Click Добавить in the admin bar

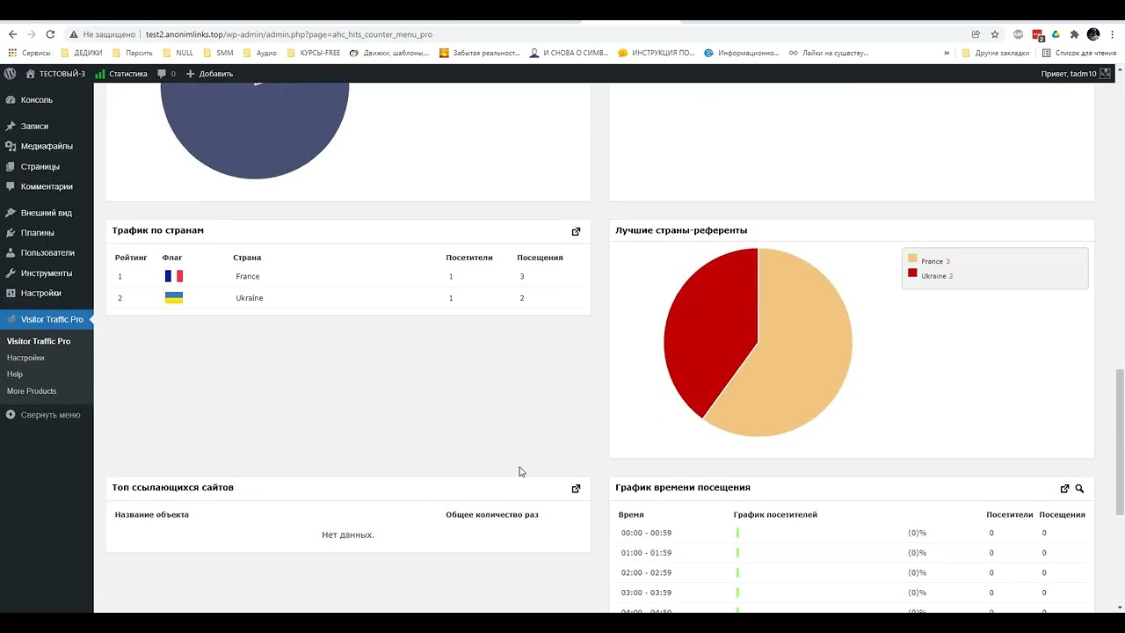(209, 74)
